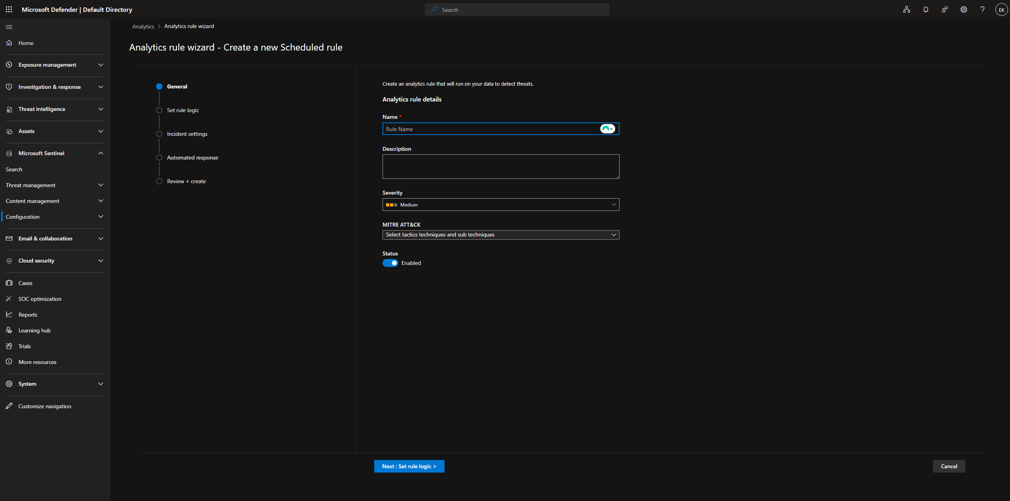The height and width of the screenshot is (501, 1010).
Task: Click the Analytics breadcrumb link
Action: [143, 26]
